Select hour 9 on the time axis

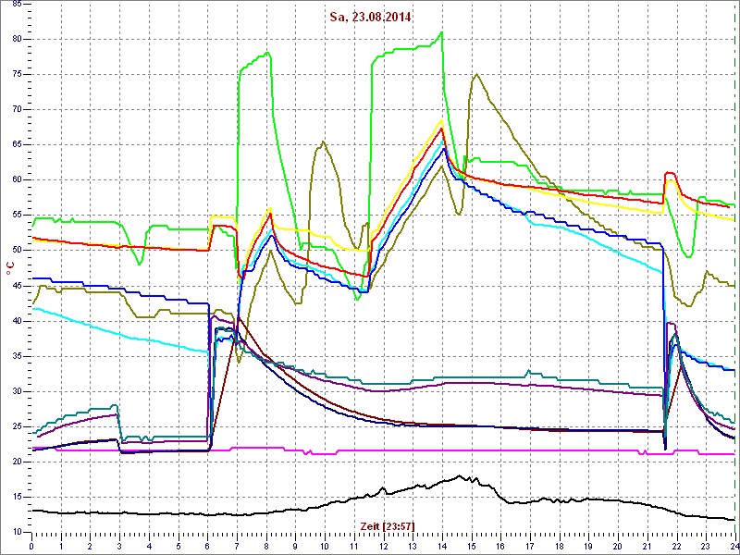tap(295, 546)
